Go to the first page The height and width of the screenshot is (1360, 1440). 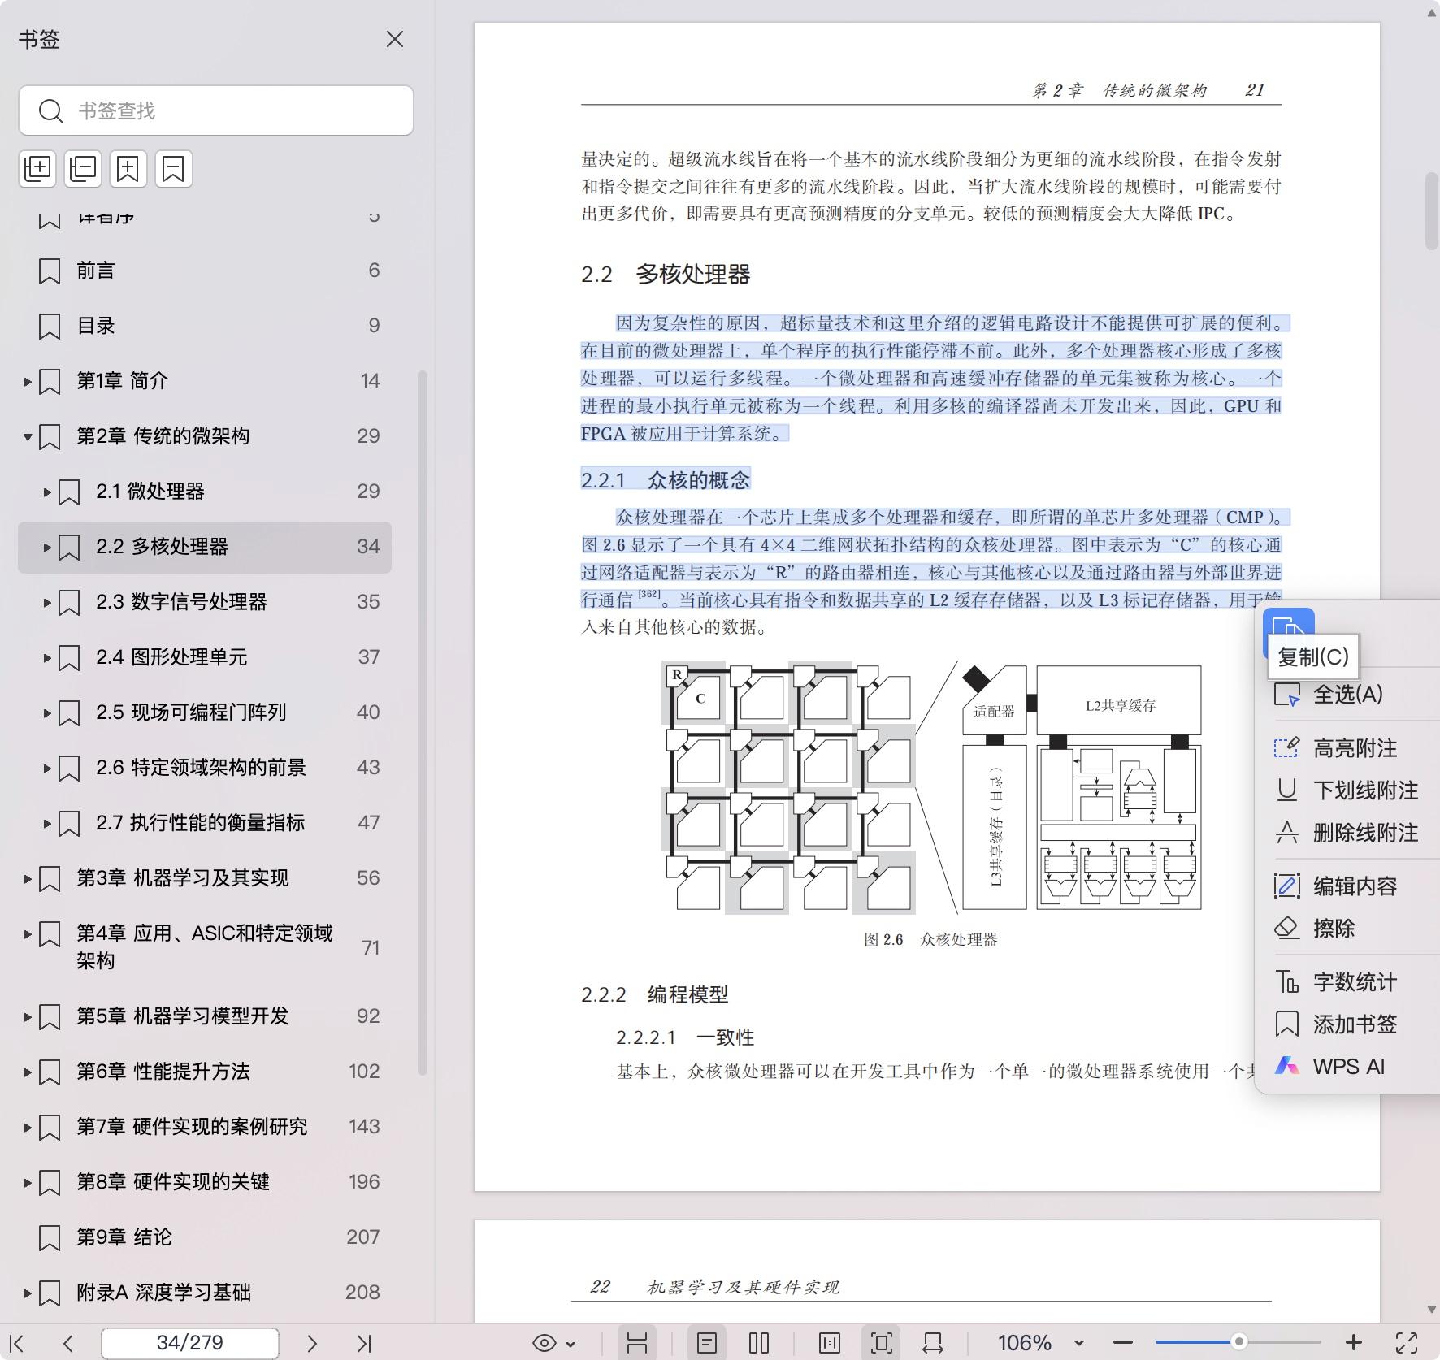pyautogui.click(x=17, y=1344)
